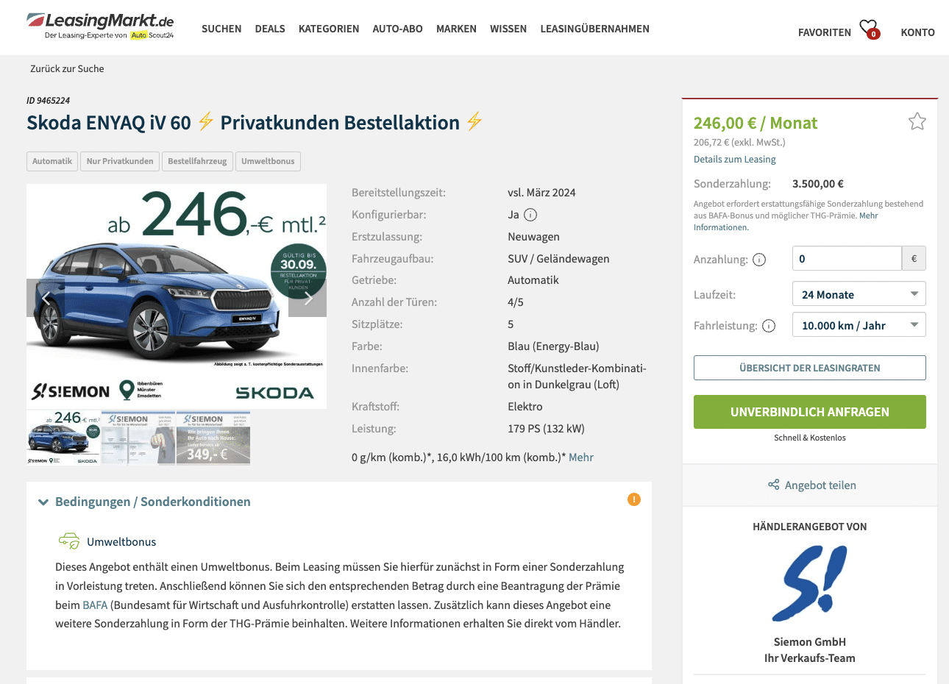Open the DEALS menu
The height and width of the screenshot is (684, 949).
click(x=270, y=29)
